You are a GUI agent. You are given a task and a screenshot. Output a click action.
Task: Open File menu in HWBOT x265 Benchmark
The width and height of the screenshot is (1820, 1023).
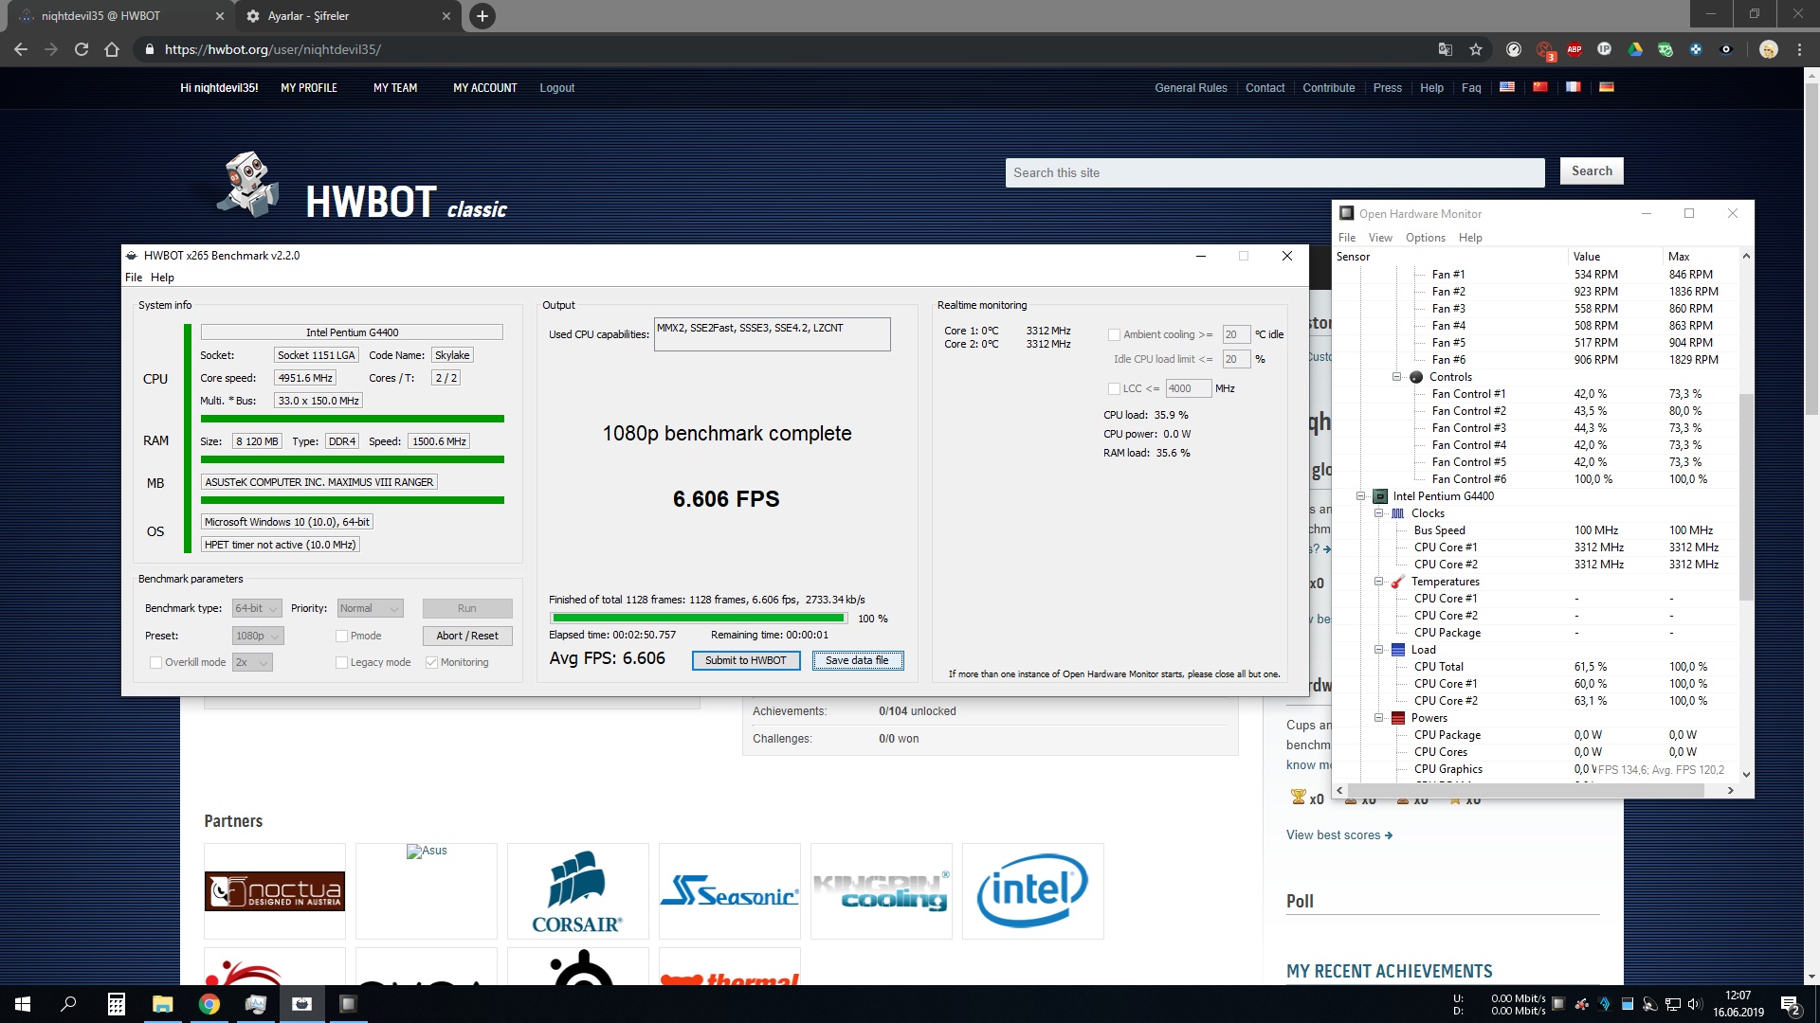[x=134, y=278]
